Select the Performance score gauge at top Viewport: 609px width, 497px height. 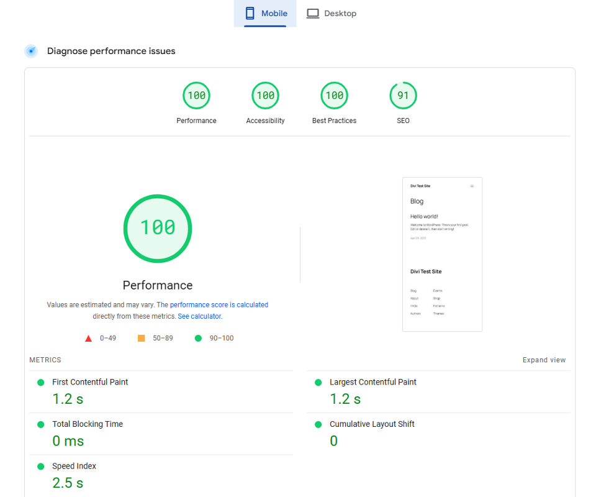(x=196, y=96)
